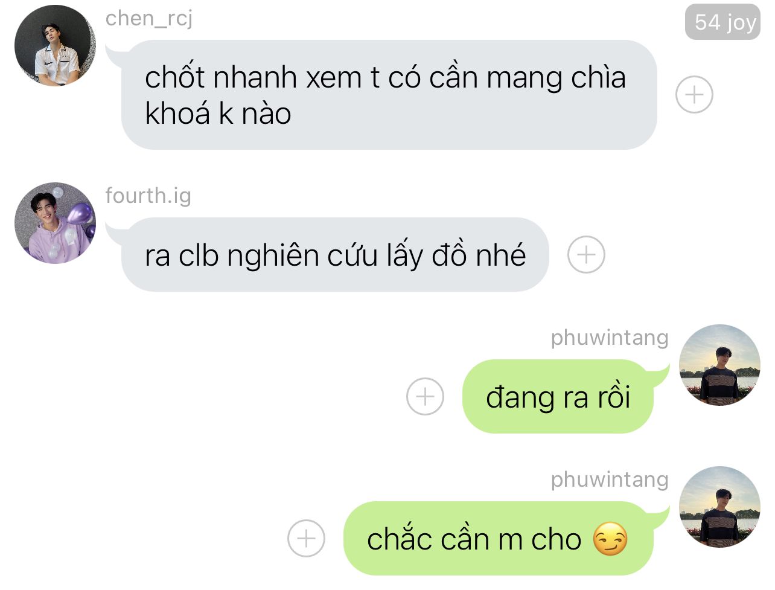Tap phuwintang's avatar beside 'đang ra rồi'
This screenshot has height=590, width=775.
click(719, 365)
